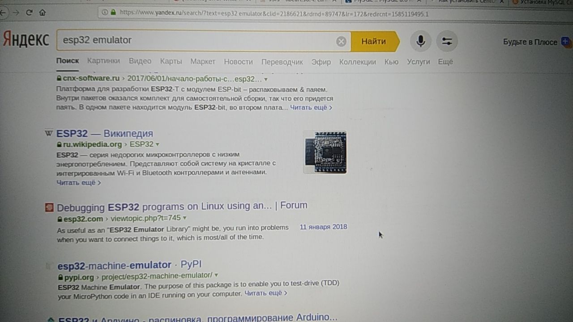Click Читать ещё on PyPI result

pos(266,293)
